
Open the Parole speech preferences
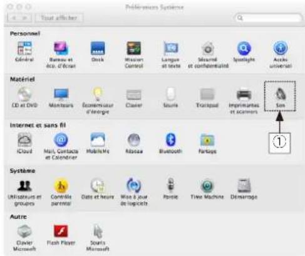[x=170, y=189]
